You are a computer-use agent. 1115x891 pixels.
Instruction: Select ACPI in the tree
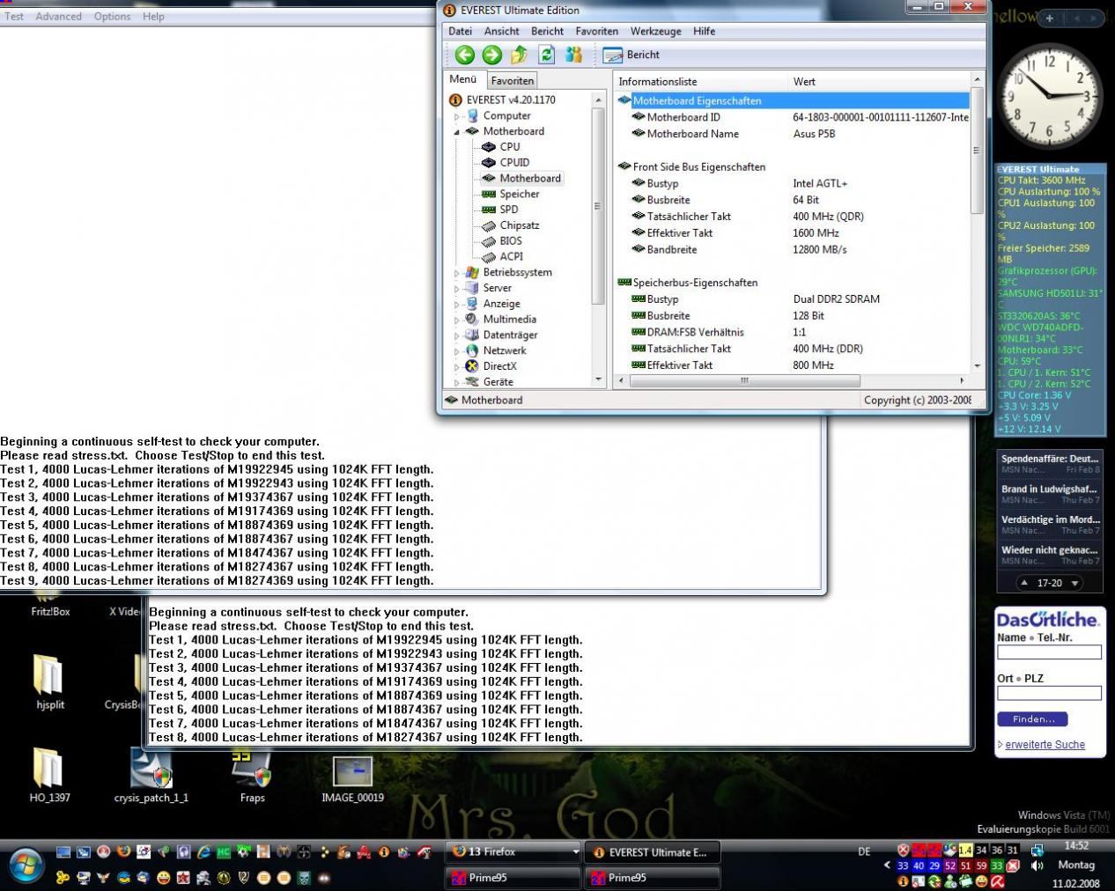coord(511,256)
